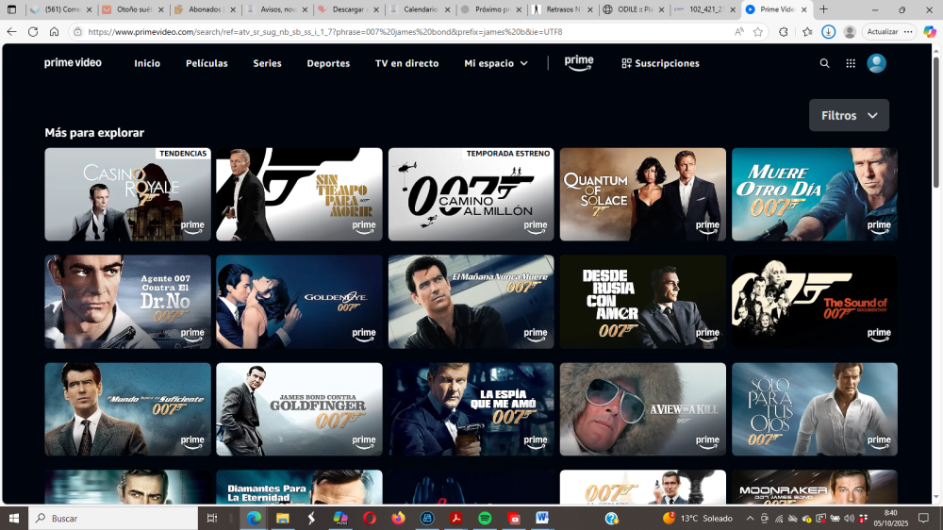The height and width of the screenshot is (530, 943).
Task: Select the GoldenEye movie poster
Action: coord(299,302)
